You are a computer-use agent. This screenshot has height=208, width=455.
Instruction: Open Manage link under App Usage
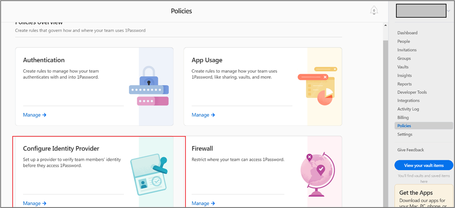click(x=203, y=115)
